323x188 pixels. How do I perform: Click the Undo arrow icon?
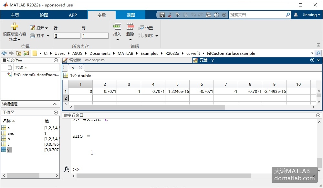click(193, 15)
